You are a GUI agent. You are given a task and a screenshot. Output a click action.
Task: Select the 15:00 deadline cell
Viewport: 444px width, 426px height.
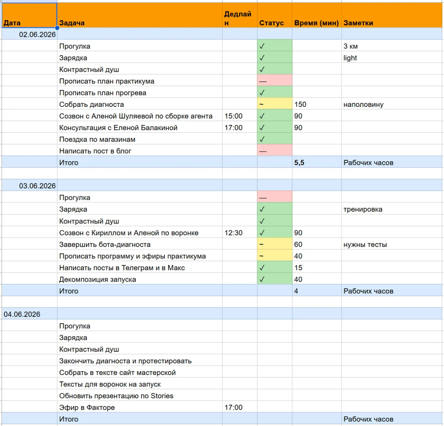[x=240, y=116]
